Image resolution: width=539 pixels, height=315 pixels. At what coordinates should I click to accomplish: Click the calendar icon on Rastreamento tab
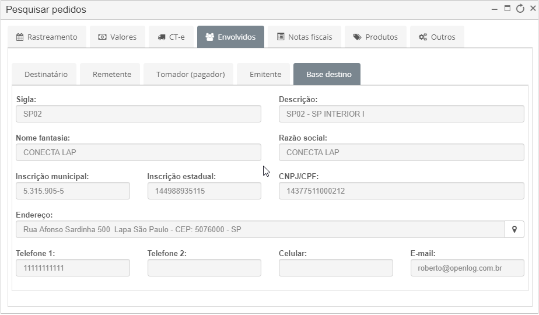click(20, 37)
